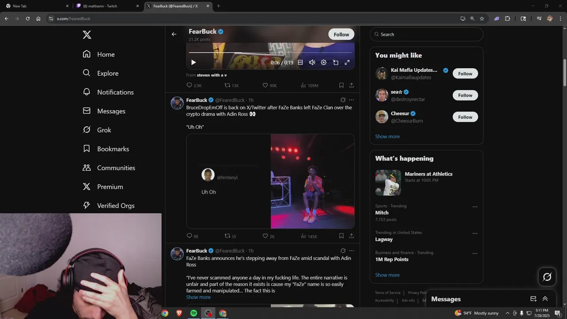The image size is (567, 319).
Task: Enter fullscreen on the video
Action: (347, 62)
